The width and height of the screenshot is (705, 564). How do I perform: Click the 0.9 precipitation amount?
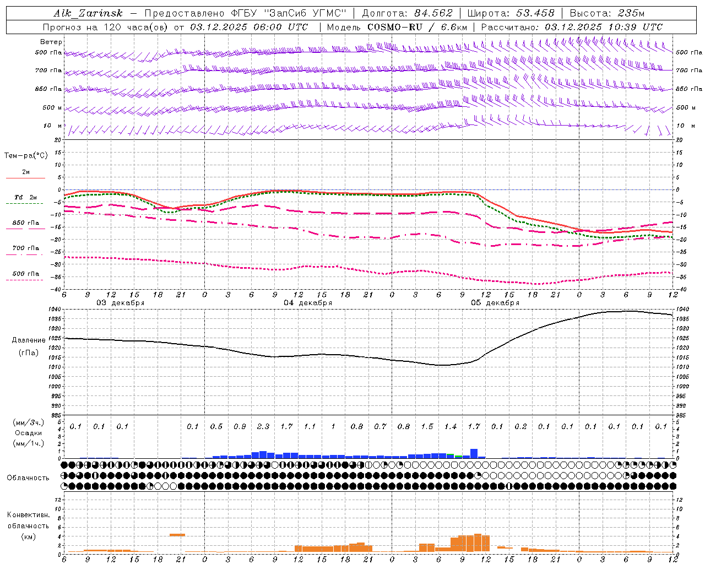(240, 426)
